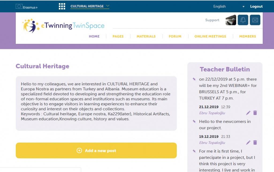Open the Support link
274x172 pixels.
(x=212, y=20)
